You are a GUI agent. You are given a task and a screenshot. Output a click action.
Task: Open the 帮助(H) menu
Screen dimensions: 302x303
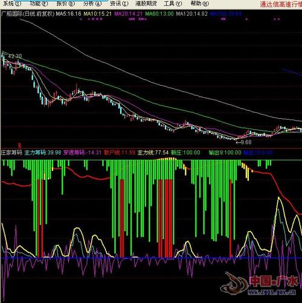coord(200,4)
